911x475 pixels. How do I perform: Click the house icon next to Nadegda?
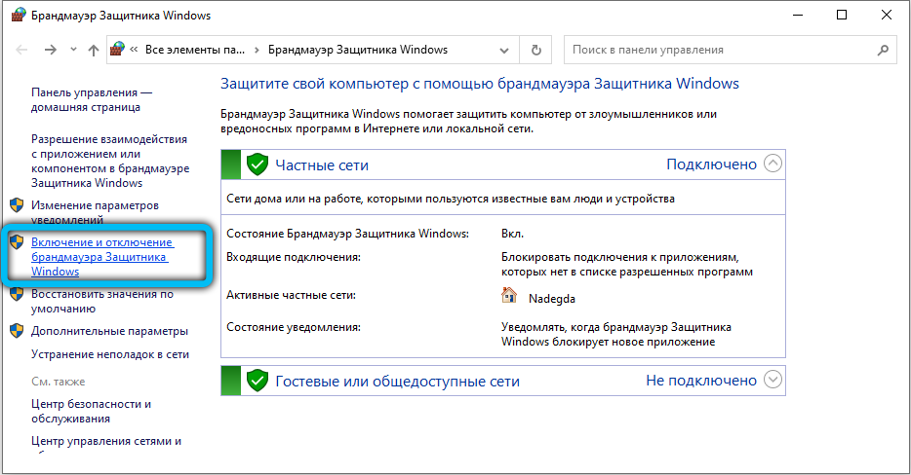509,296
